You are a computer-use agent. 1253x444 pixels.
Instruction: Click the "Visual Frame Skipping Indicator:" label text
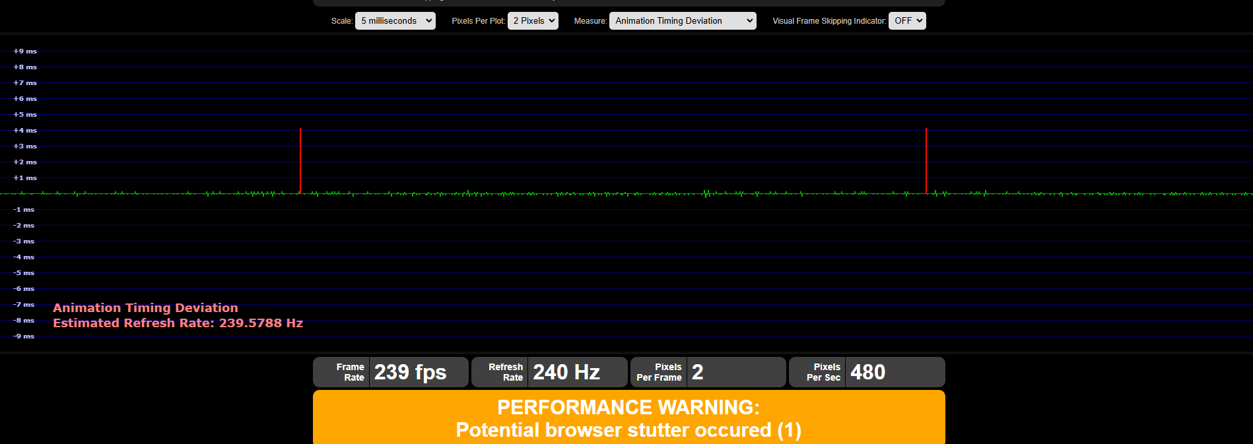(x=829, y=21)
